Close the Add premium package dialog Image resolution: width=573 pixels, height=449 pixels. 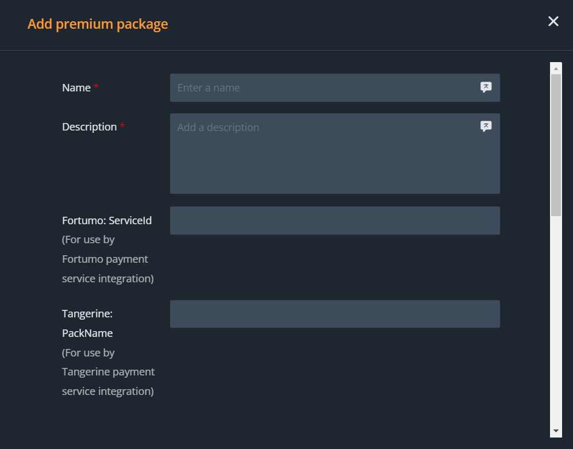[553, 22]
